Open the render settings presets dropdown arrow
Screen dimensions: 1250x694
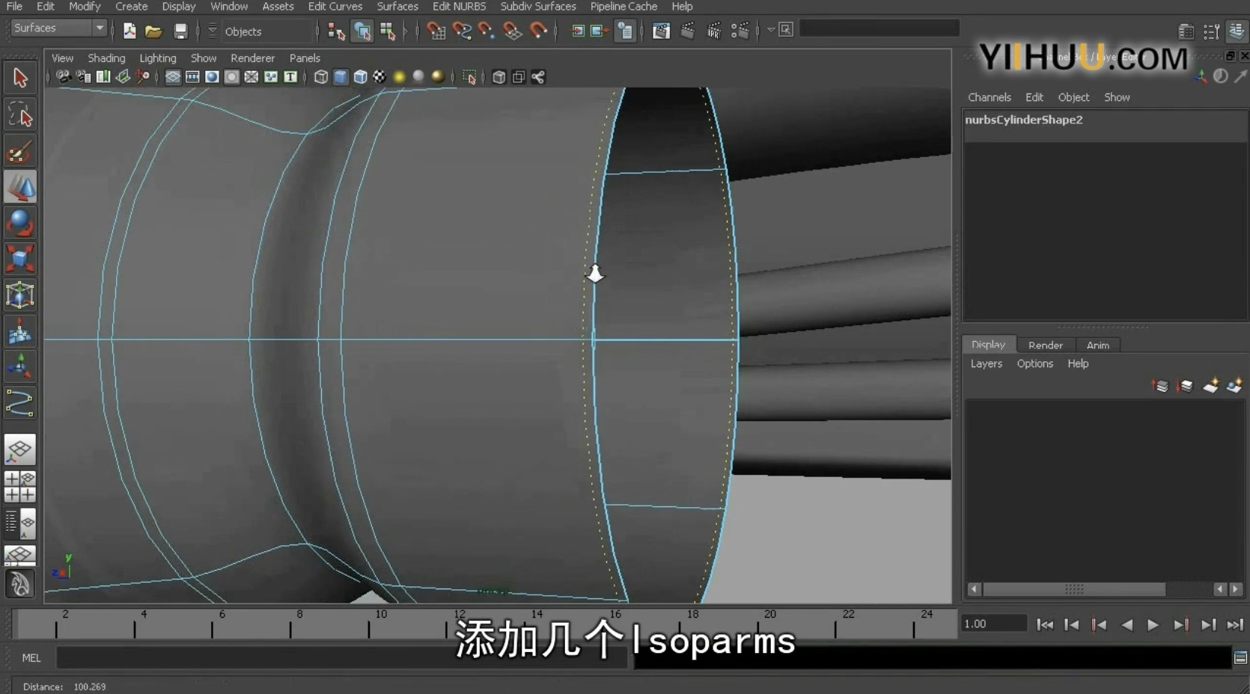770,31
